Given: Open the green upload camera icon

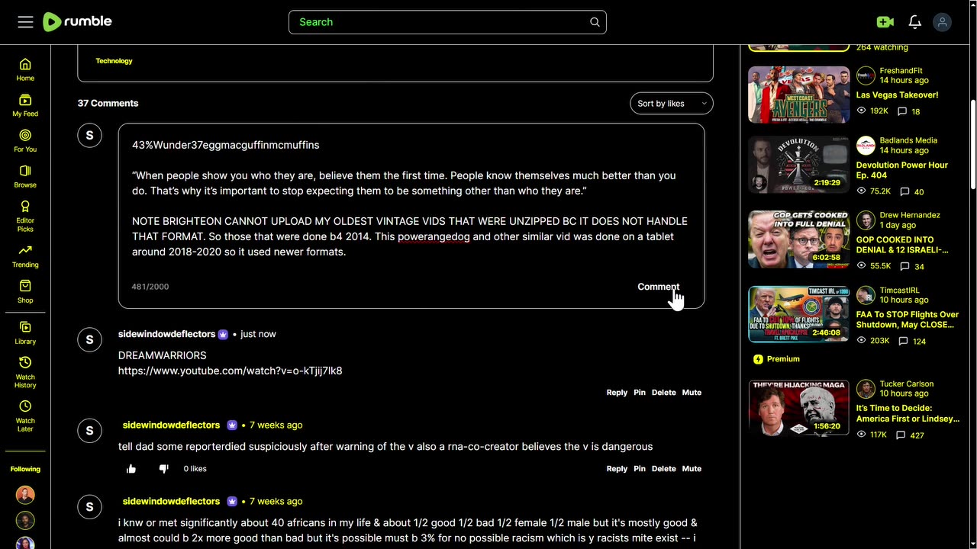Looking at the screenshot, I should (x=885, y=22).
